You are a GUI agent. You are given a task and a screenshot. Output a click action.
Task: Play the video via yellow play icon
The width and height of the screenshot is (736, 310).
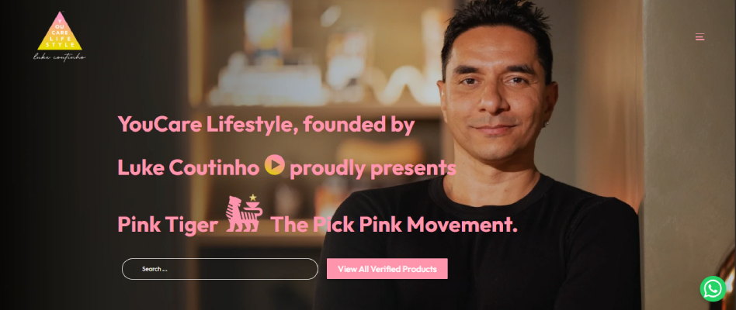coord(275,165)
